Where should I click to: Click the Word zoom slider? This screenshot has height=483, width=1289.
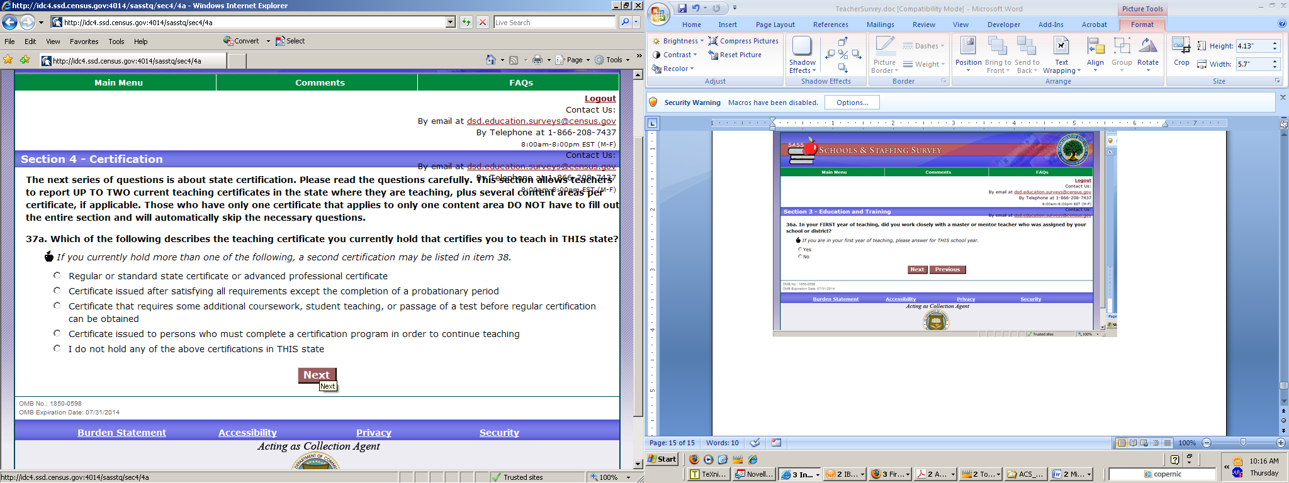1242,443
